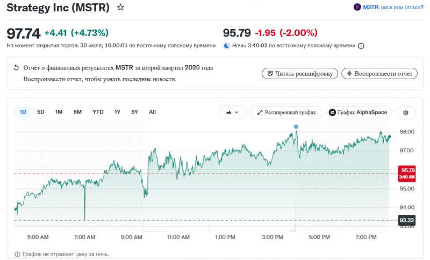Switch to the 5D range
The width and height of the screenshot is (430, 260).
pos(41,112)
